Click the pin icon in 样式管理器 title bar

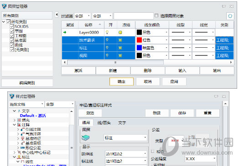216,96
